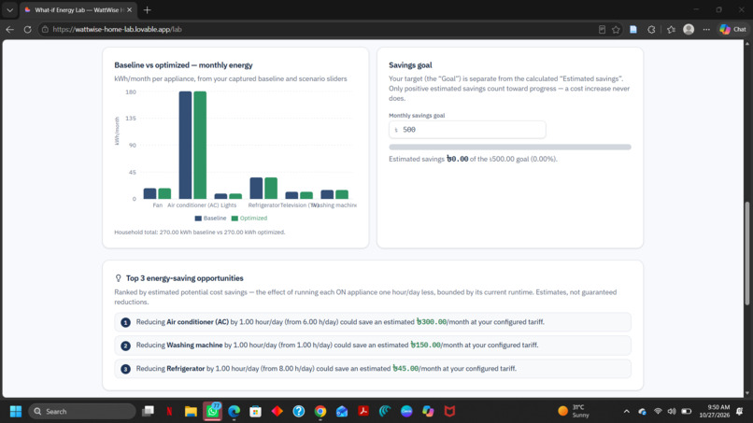Show hidden system tray icons
The width and height of the screenshot is (753, 423).
(x=626, y=412)
